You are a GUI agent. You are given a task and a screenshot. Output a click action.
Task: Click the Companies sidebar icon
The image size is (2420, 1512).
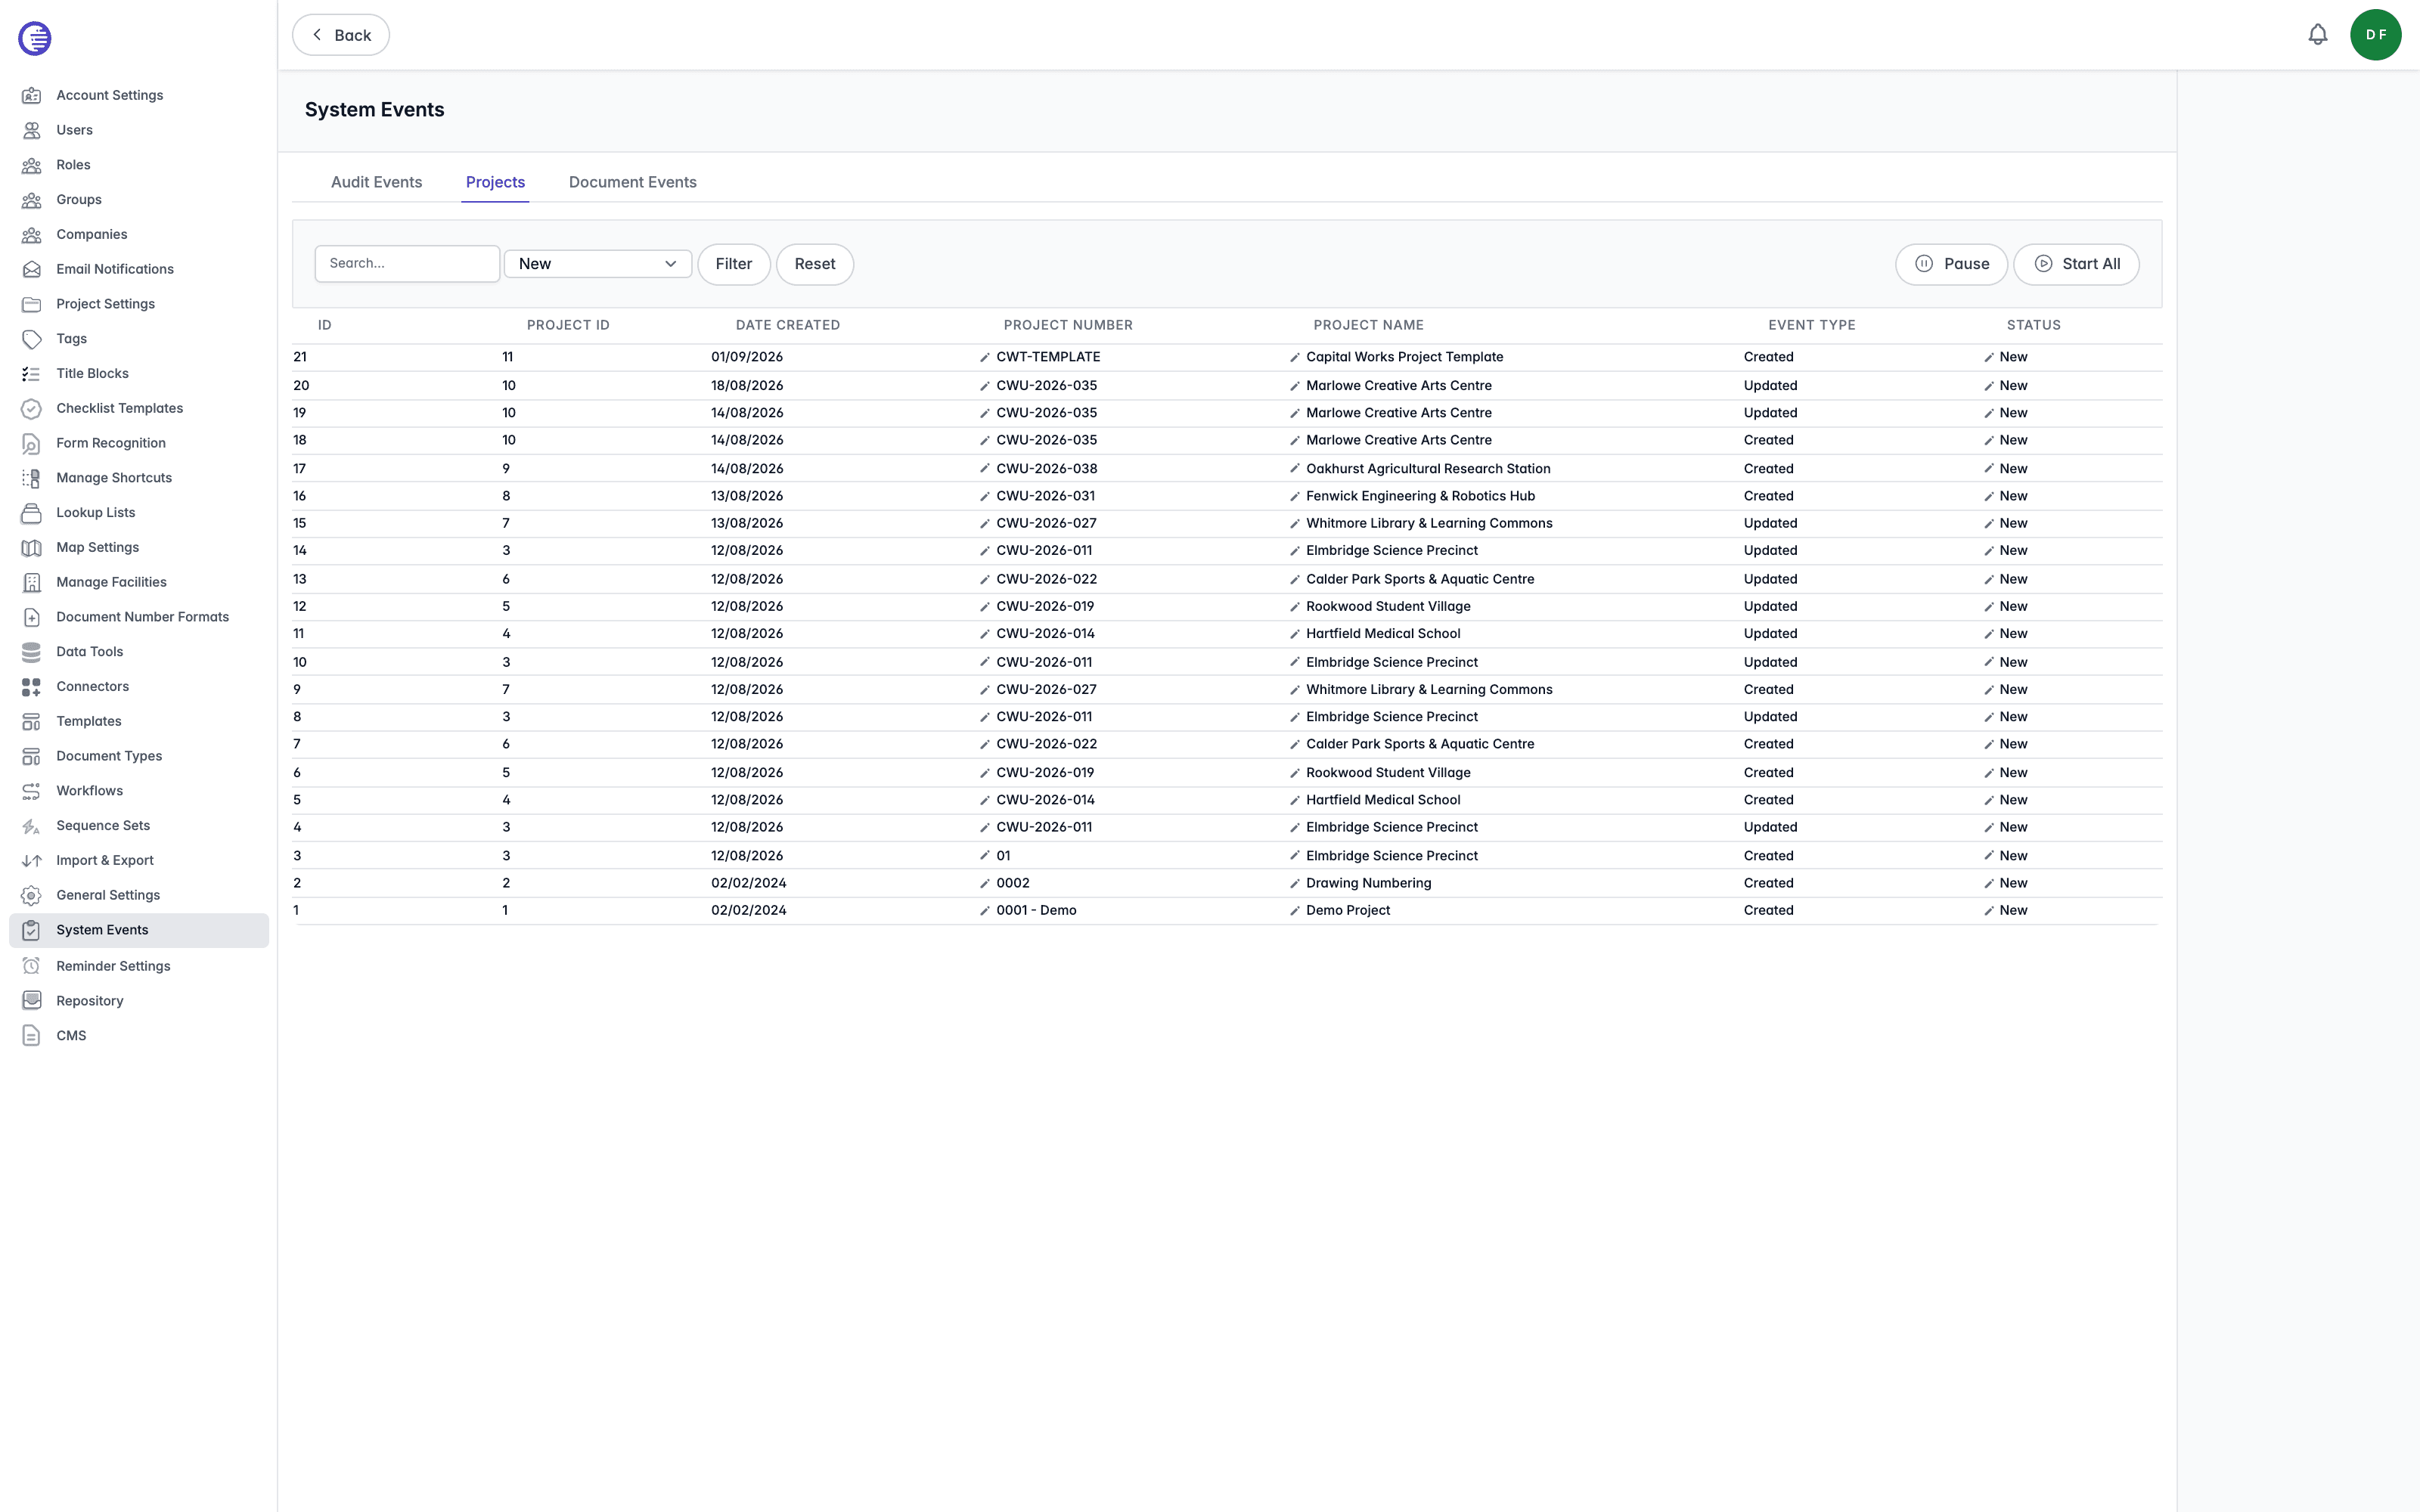(x=32, y=234)
